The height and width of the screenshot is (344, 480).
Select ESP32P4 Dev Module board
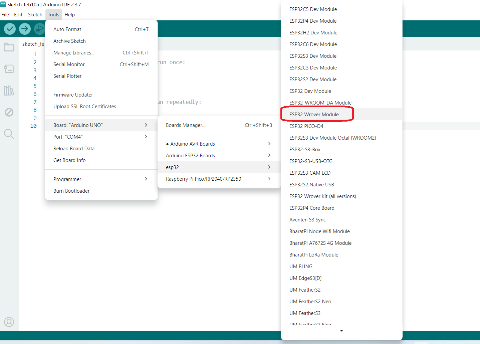click(342, 21)
